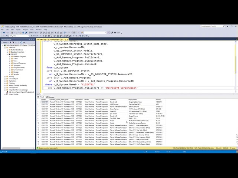Click the Save All toolbar icon
Image resolution: width=238 pixels, height=178 pixels.
click(x=26, y=33)
